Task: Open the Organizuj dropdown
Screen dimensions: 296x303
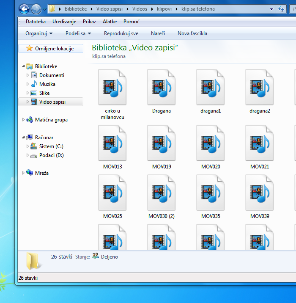Action: (39, 33)
